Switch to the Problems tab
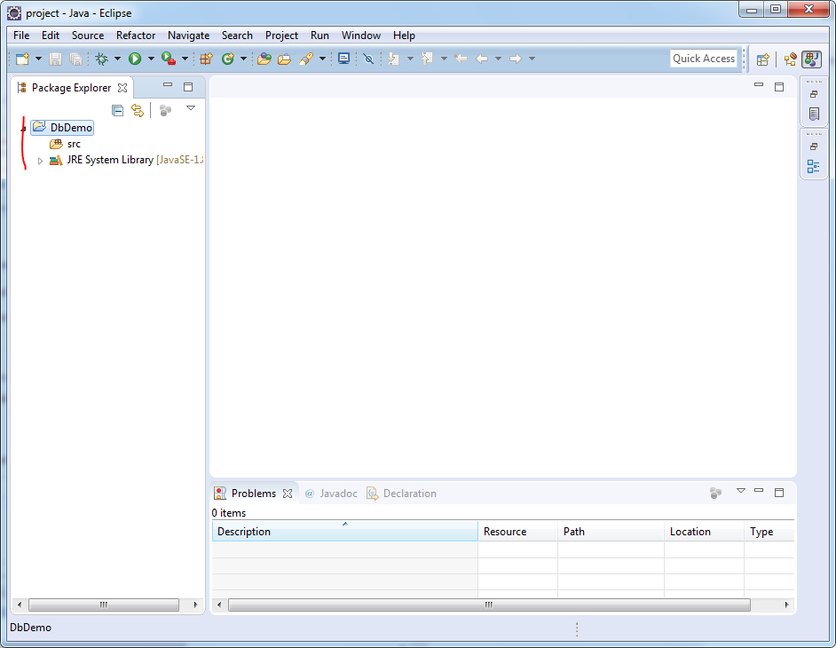Image resolution: width=836 pixels, height=648 pixels. coord(254,494)
